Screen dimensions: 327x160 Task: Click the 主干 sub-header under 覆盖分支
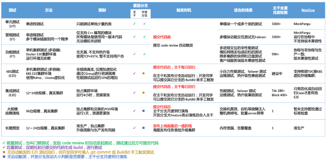coord(134,14)
